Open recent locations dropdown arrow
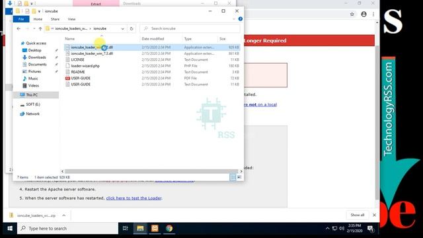423x238 pixels. click(34, 28)
